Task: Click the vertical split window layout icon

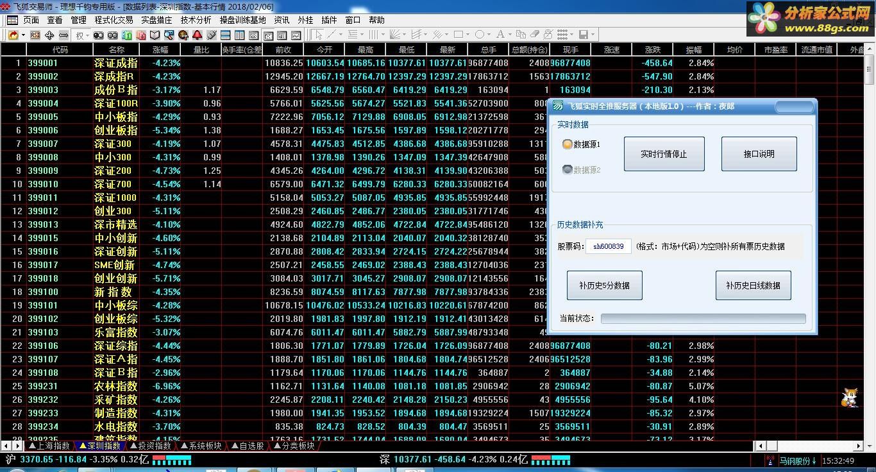Action: pos(239,35)
